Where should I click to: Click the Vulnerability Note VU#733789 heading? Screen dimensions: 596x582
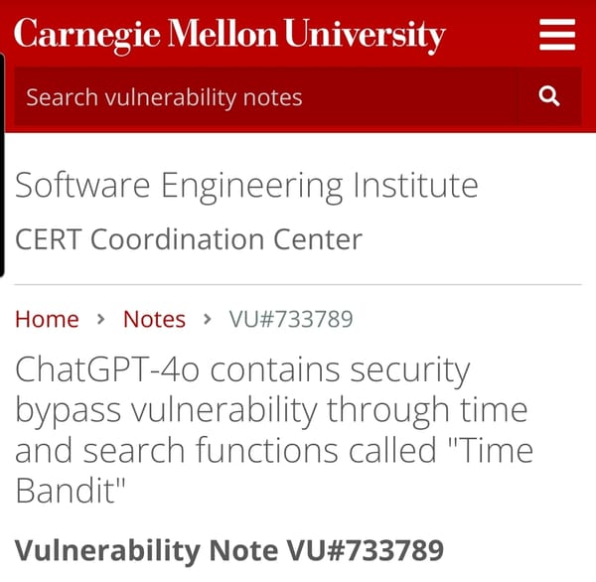click(228, 549)
